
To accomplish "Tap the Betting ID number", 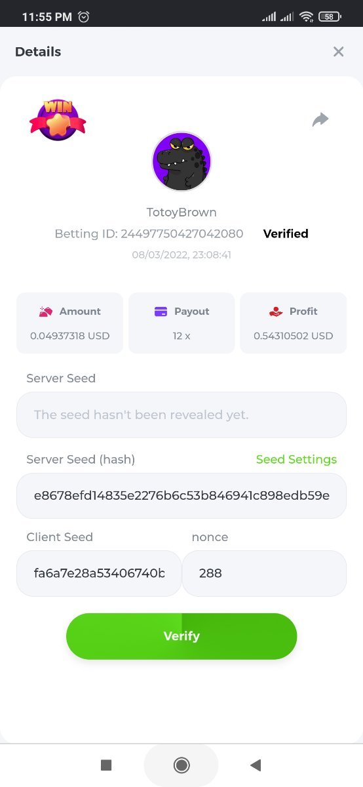I will [x=182, y=233].
